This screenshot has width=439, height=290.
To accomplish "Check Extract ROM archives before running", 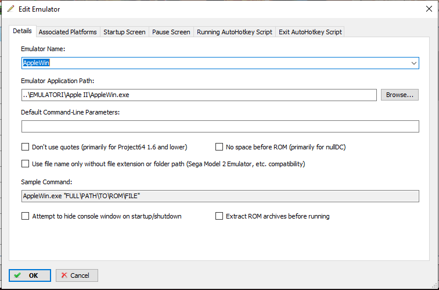I will 219,216.
